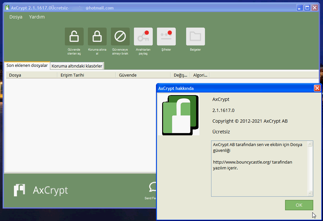323x221 pixels.
Task: Click the version number 2.1.1617.0 in dialog
Action: (223, 110)
